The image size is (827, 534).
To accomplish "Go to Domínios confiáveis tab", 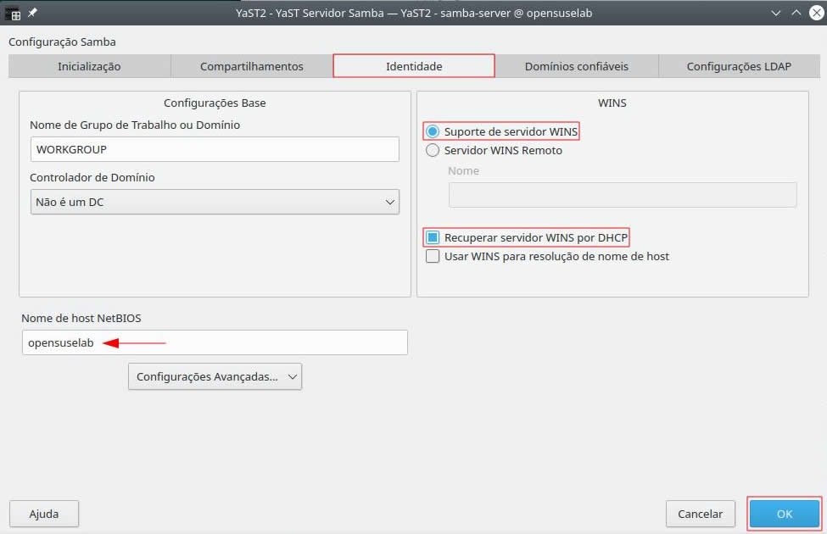I will pyautogui.click(x=577, y=66).
